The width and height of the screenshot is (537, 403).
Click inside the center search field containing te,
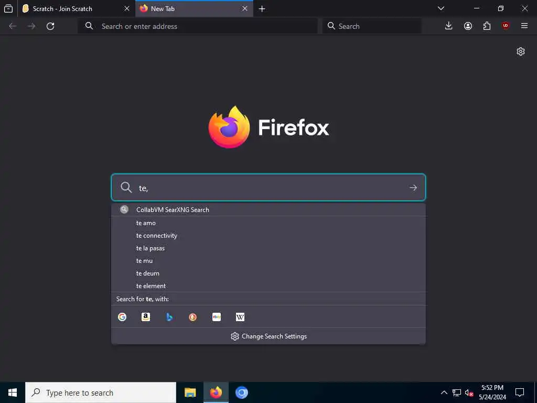click(x=268, y=187)
